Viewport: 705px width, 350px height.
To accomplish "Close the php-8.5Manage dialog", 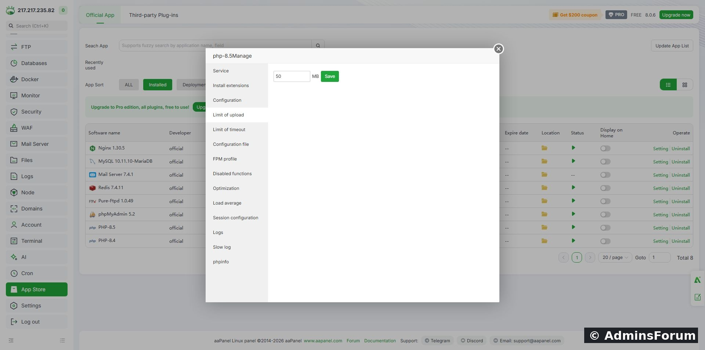I will pyautogui.click(x=498, y=49).
